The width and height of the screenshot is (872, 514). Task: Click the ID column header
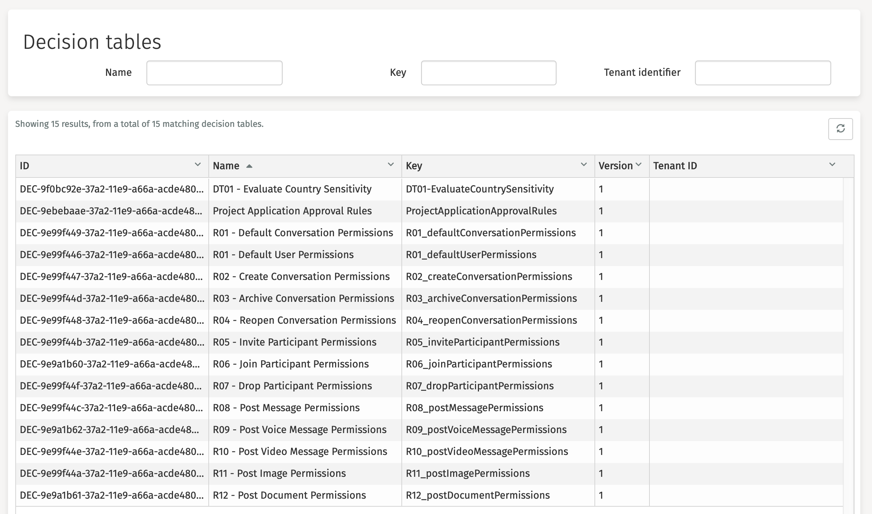pyautogui.click(x=25, y=166)
